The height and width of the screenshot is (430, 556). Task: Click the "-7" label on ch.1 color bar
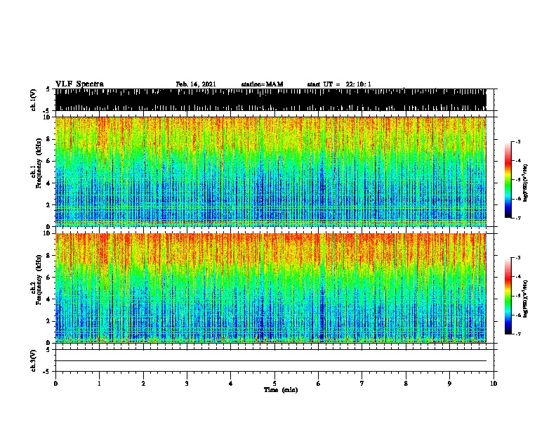click(x=517, y=218)
